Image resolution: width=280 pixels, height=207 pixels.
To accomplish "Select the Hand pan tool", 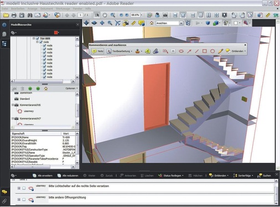I will tap(105, 15).
